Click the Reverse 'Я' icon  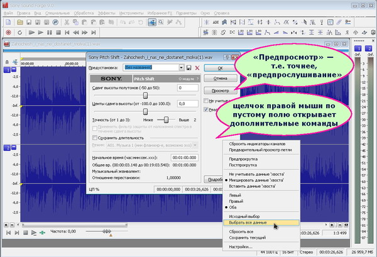click(347, 32)
